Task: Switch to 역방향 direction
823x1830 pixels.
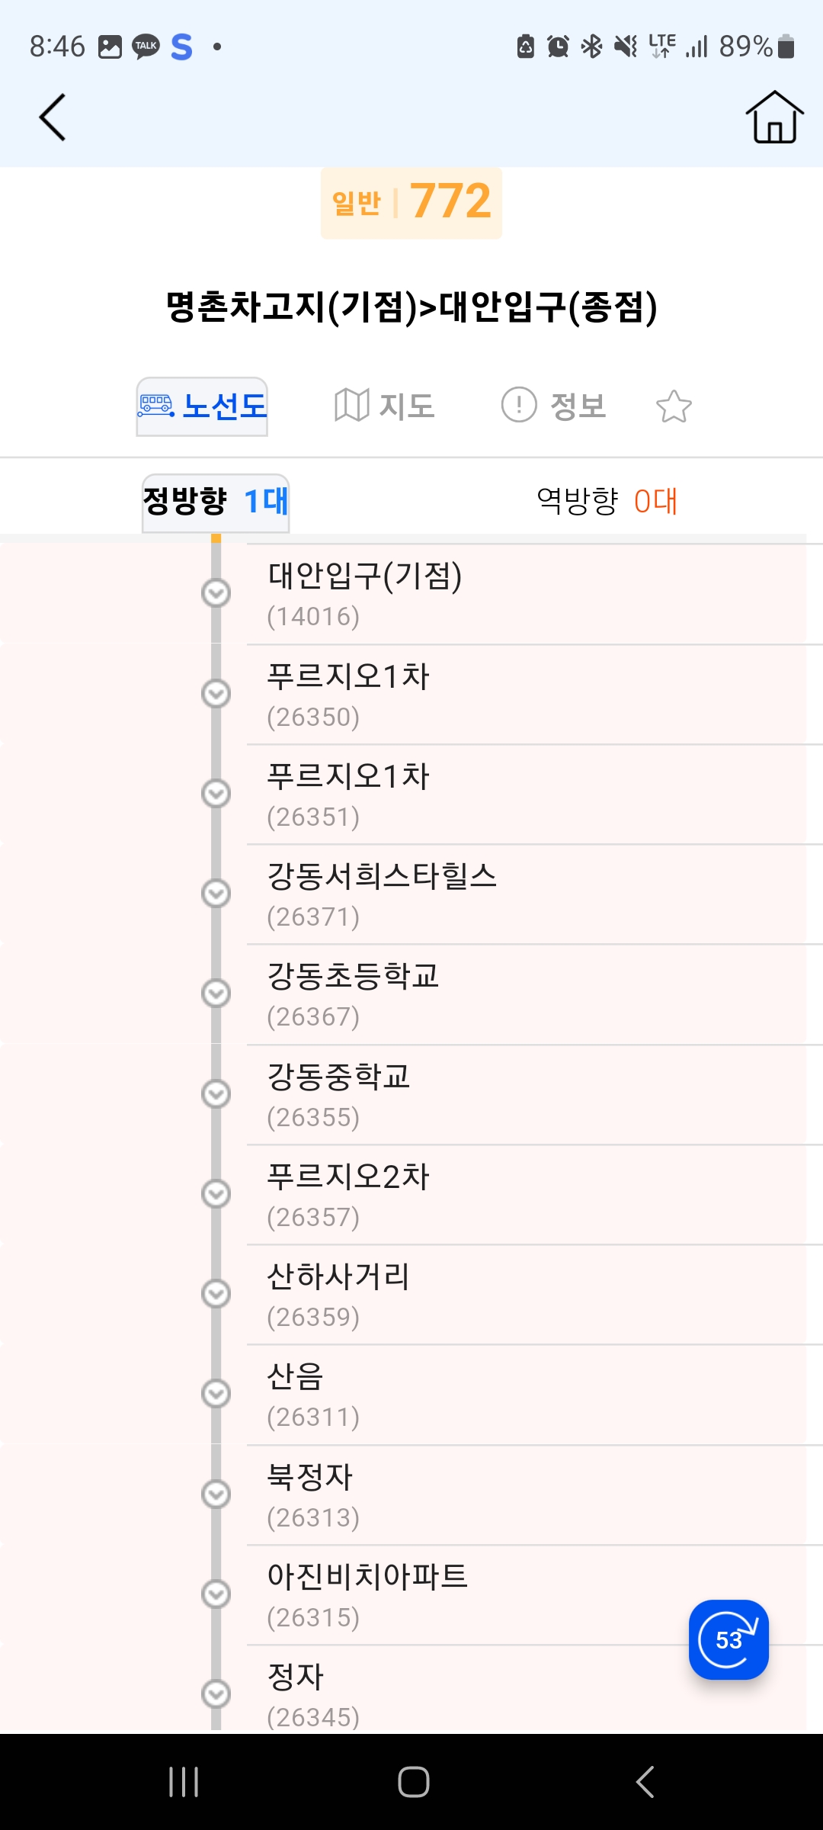Action: pyautogui.click(x=607, y=501)
